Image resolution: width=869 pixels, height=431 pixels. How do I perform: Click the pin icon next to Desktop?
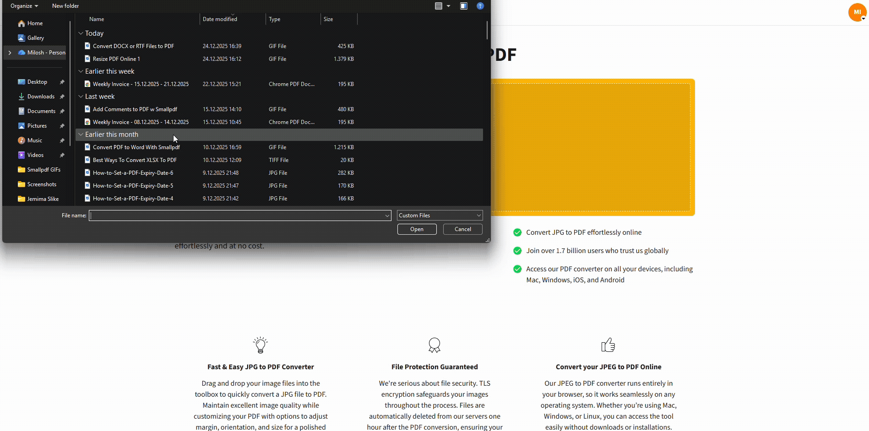click(62, 82)
